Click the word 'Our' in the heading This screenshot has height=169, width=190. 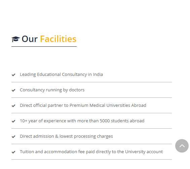(30, 39)
